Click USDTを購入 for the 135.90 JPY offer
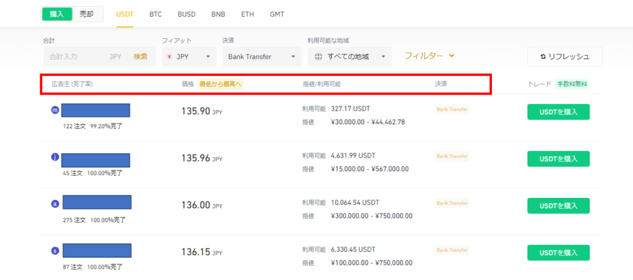 pos(558,112)
